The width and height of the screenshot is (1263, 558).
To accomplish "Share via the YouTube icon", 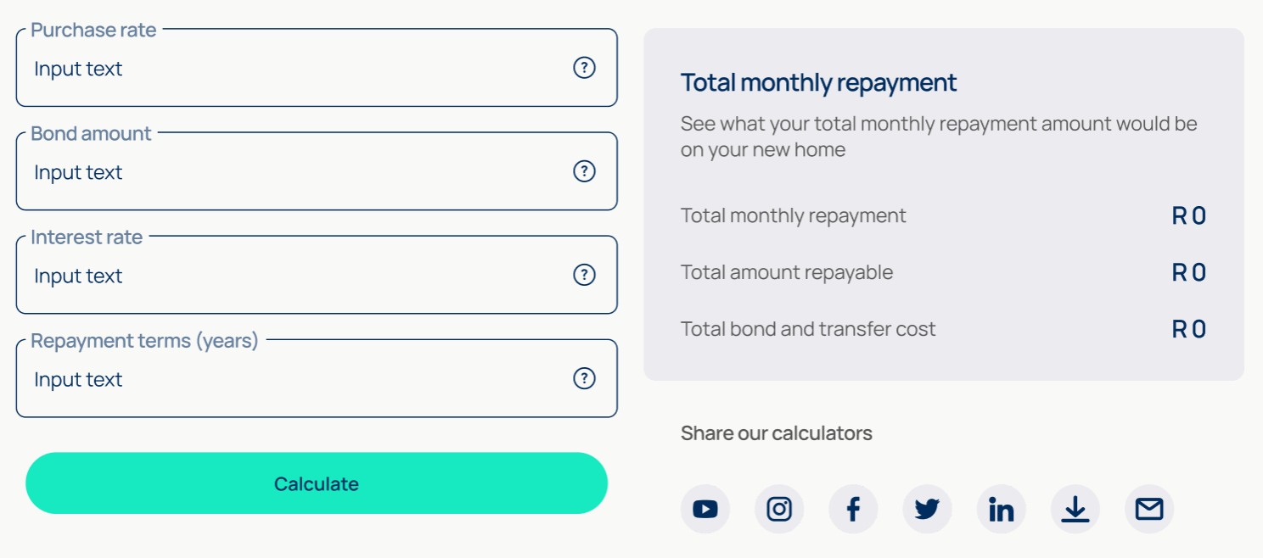I will 705,509.
